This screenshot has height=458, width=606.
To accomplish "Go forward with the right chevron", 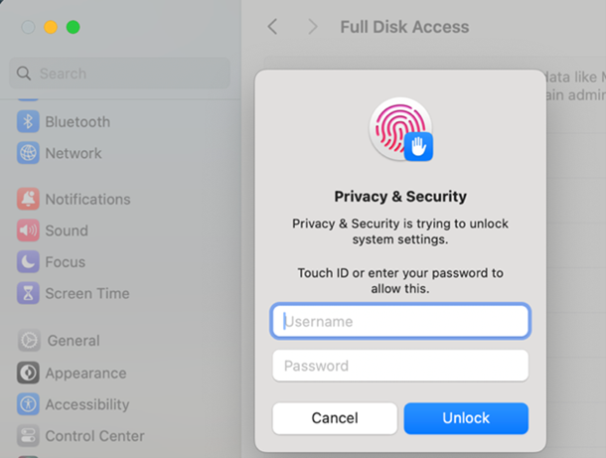I will (x=312, y=27).
